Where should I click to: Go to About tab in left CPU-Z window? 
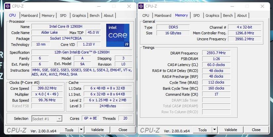tap(109, 16)
